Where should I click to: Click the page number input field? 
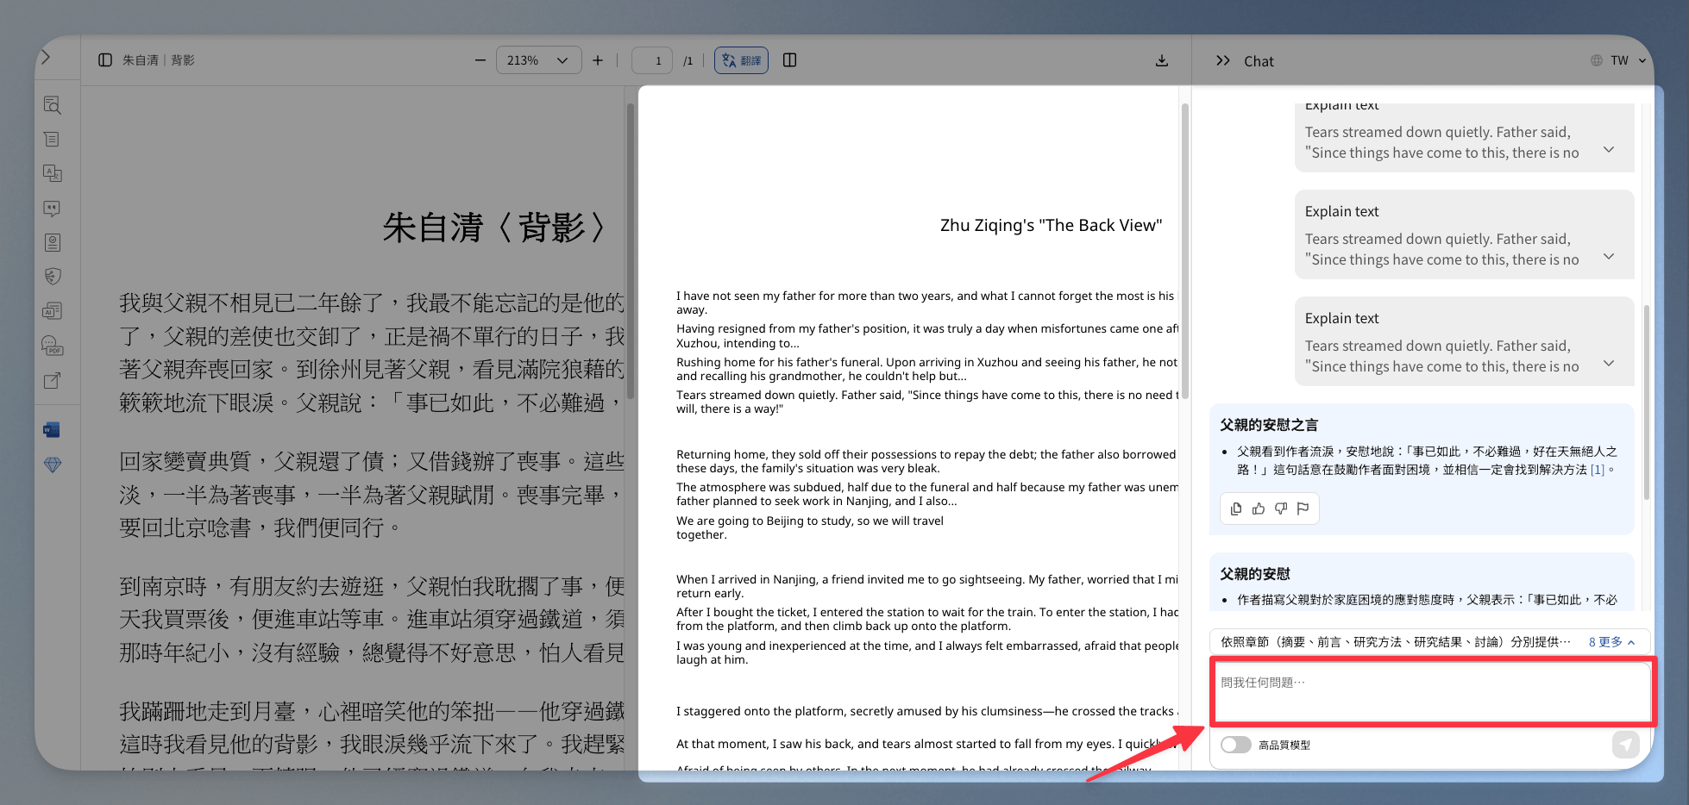click(x=652, y=60)
